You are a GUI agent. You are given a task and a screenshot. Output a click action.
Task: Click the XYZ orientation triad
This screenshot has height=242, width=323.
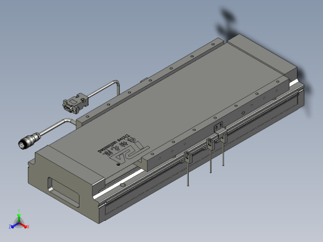click(19, 220)
